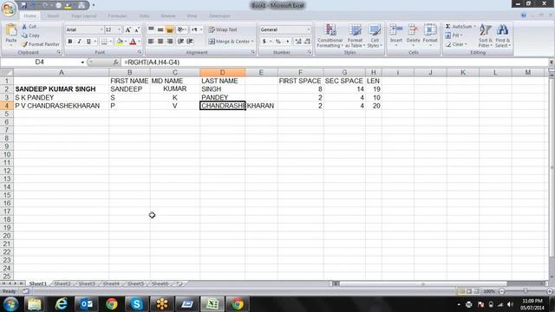Open Skype from the Windows taskbar
The width and height of the screenshot is (555, 312).
137,304
